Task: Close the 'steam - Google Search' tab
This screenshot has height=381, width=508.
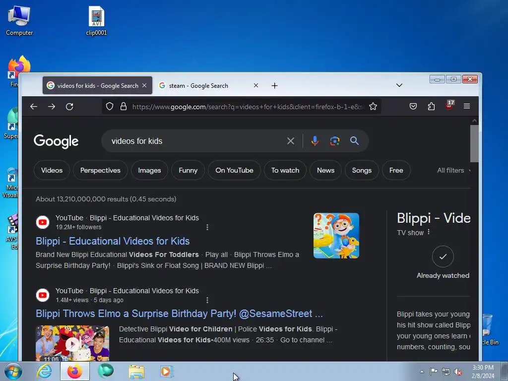Action: tap(256, 85)
